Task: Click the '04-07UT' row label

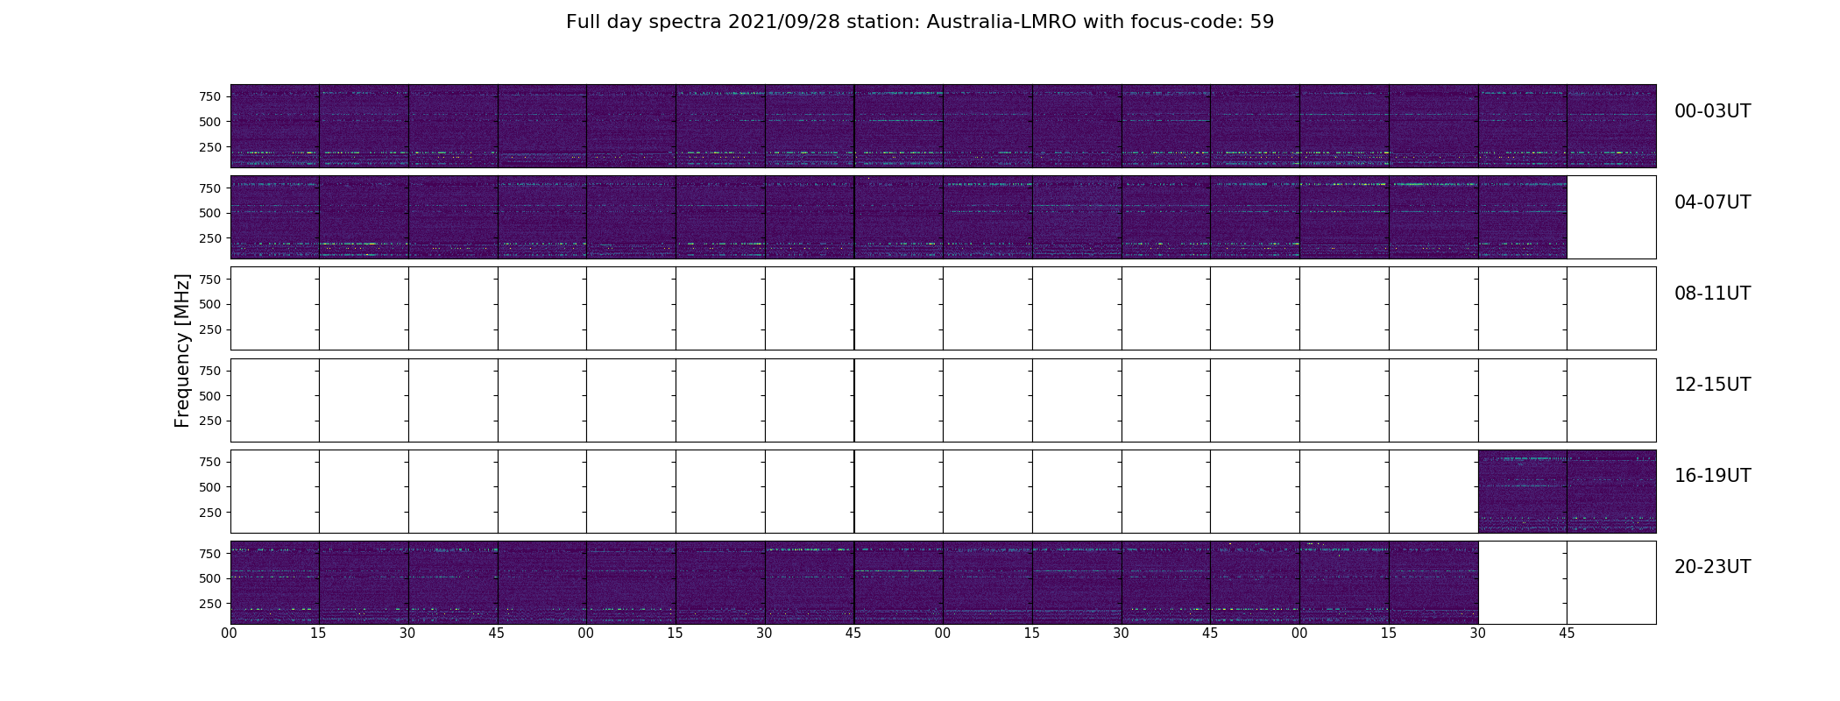Action: [1712, 202]
